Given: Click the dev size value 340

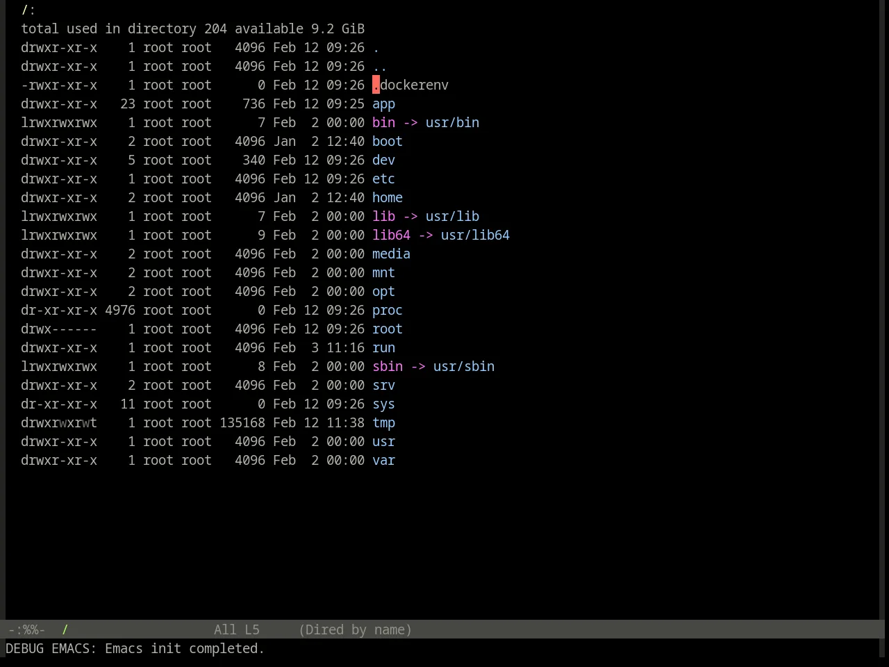Looking at the screenshot, I should tap(254, 160).
